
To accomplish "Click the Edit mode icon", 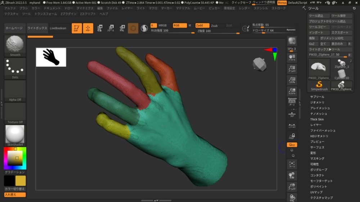I will 77,28.
